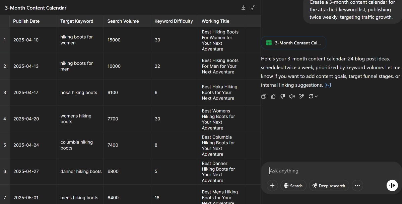Select search volume cell 7400

pos(127,145)
